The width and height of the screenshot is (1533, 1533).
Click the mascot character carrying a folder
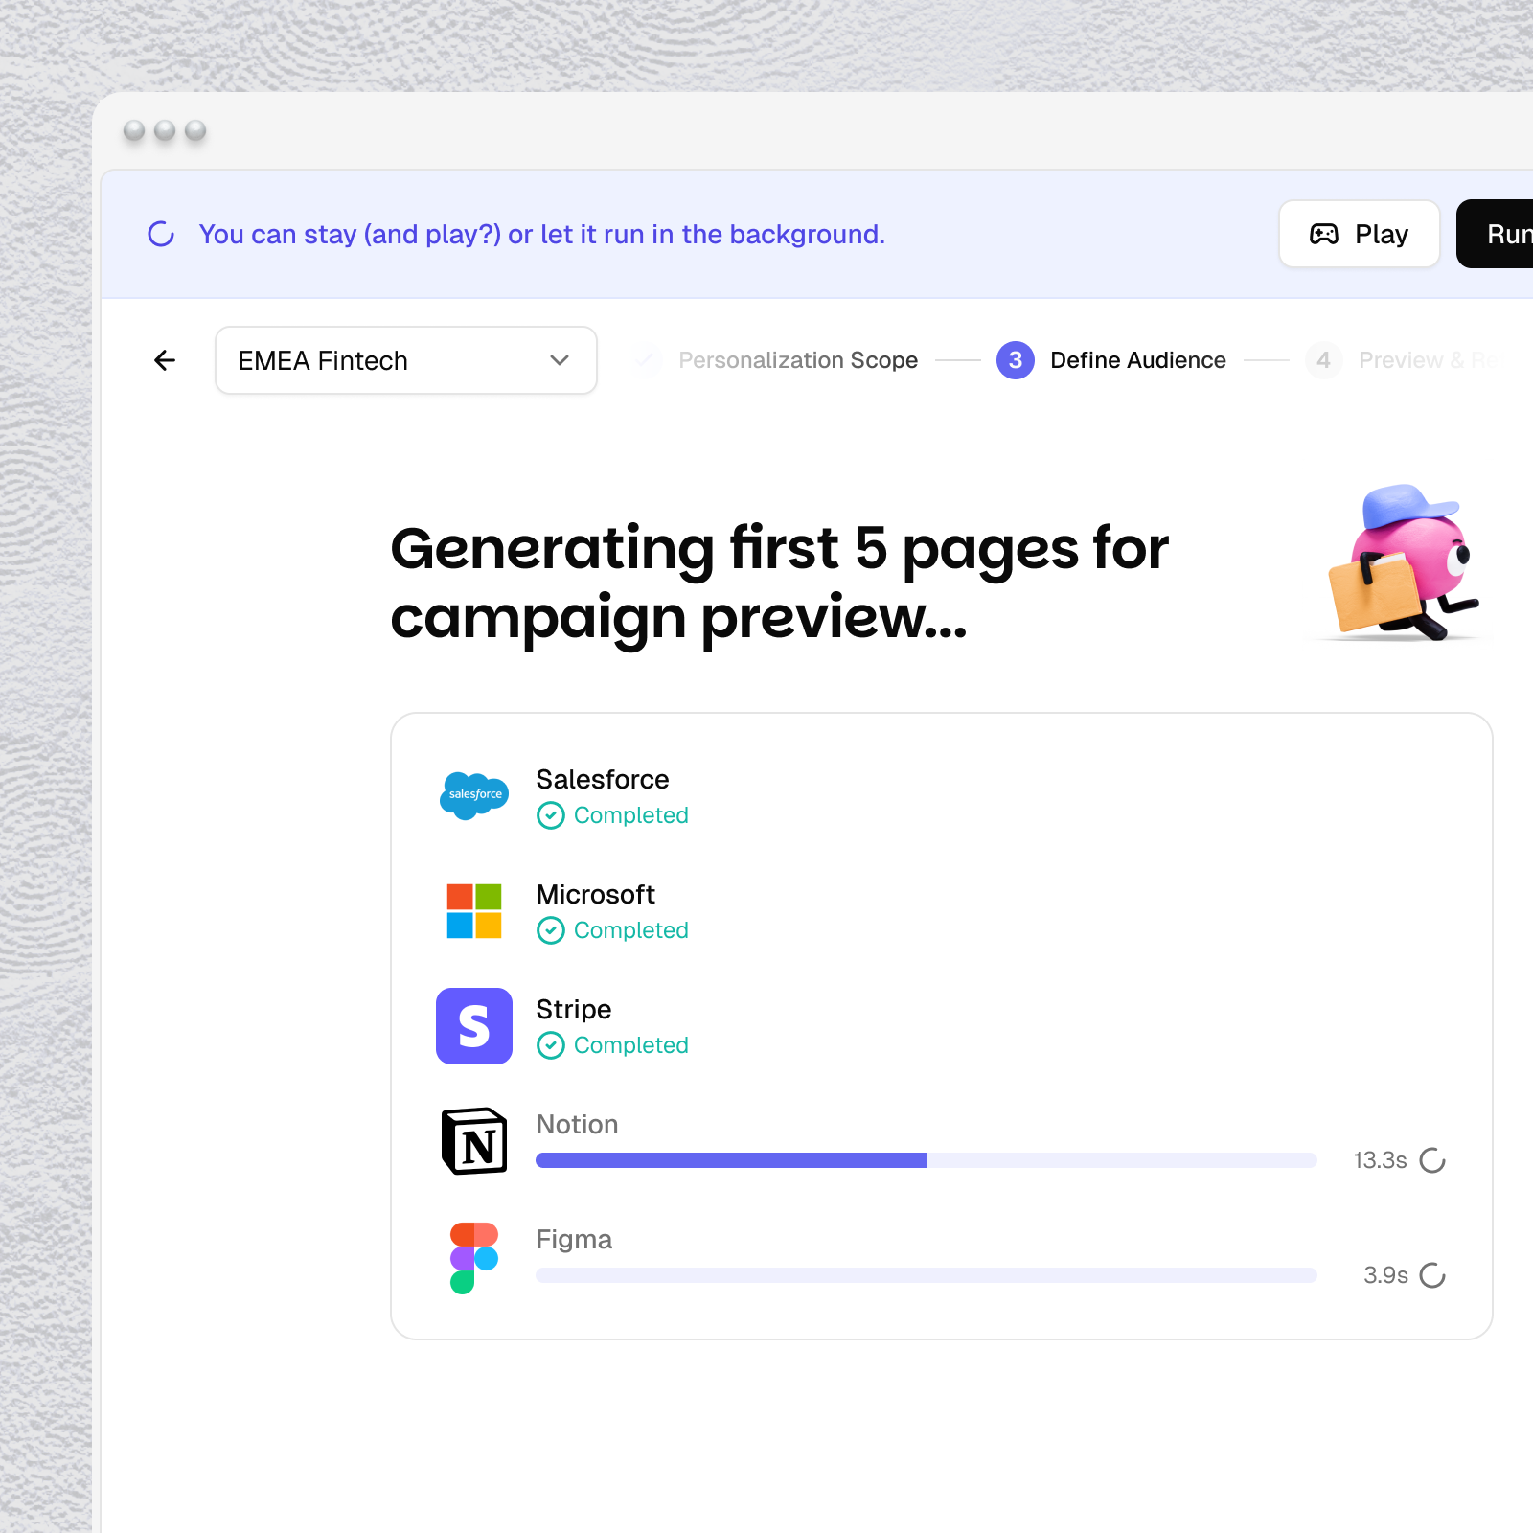tap(1405, 562)
